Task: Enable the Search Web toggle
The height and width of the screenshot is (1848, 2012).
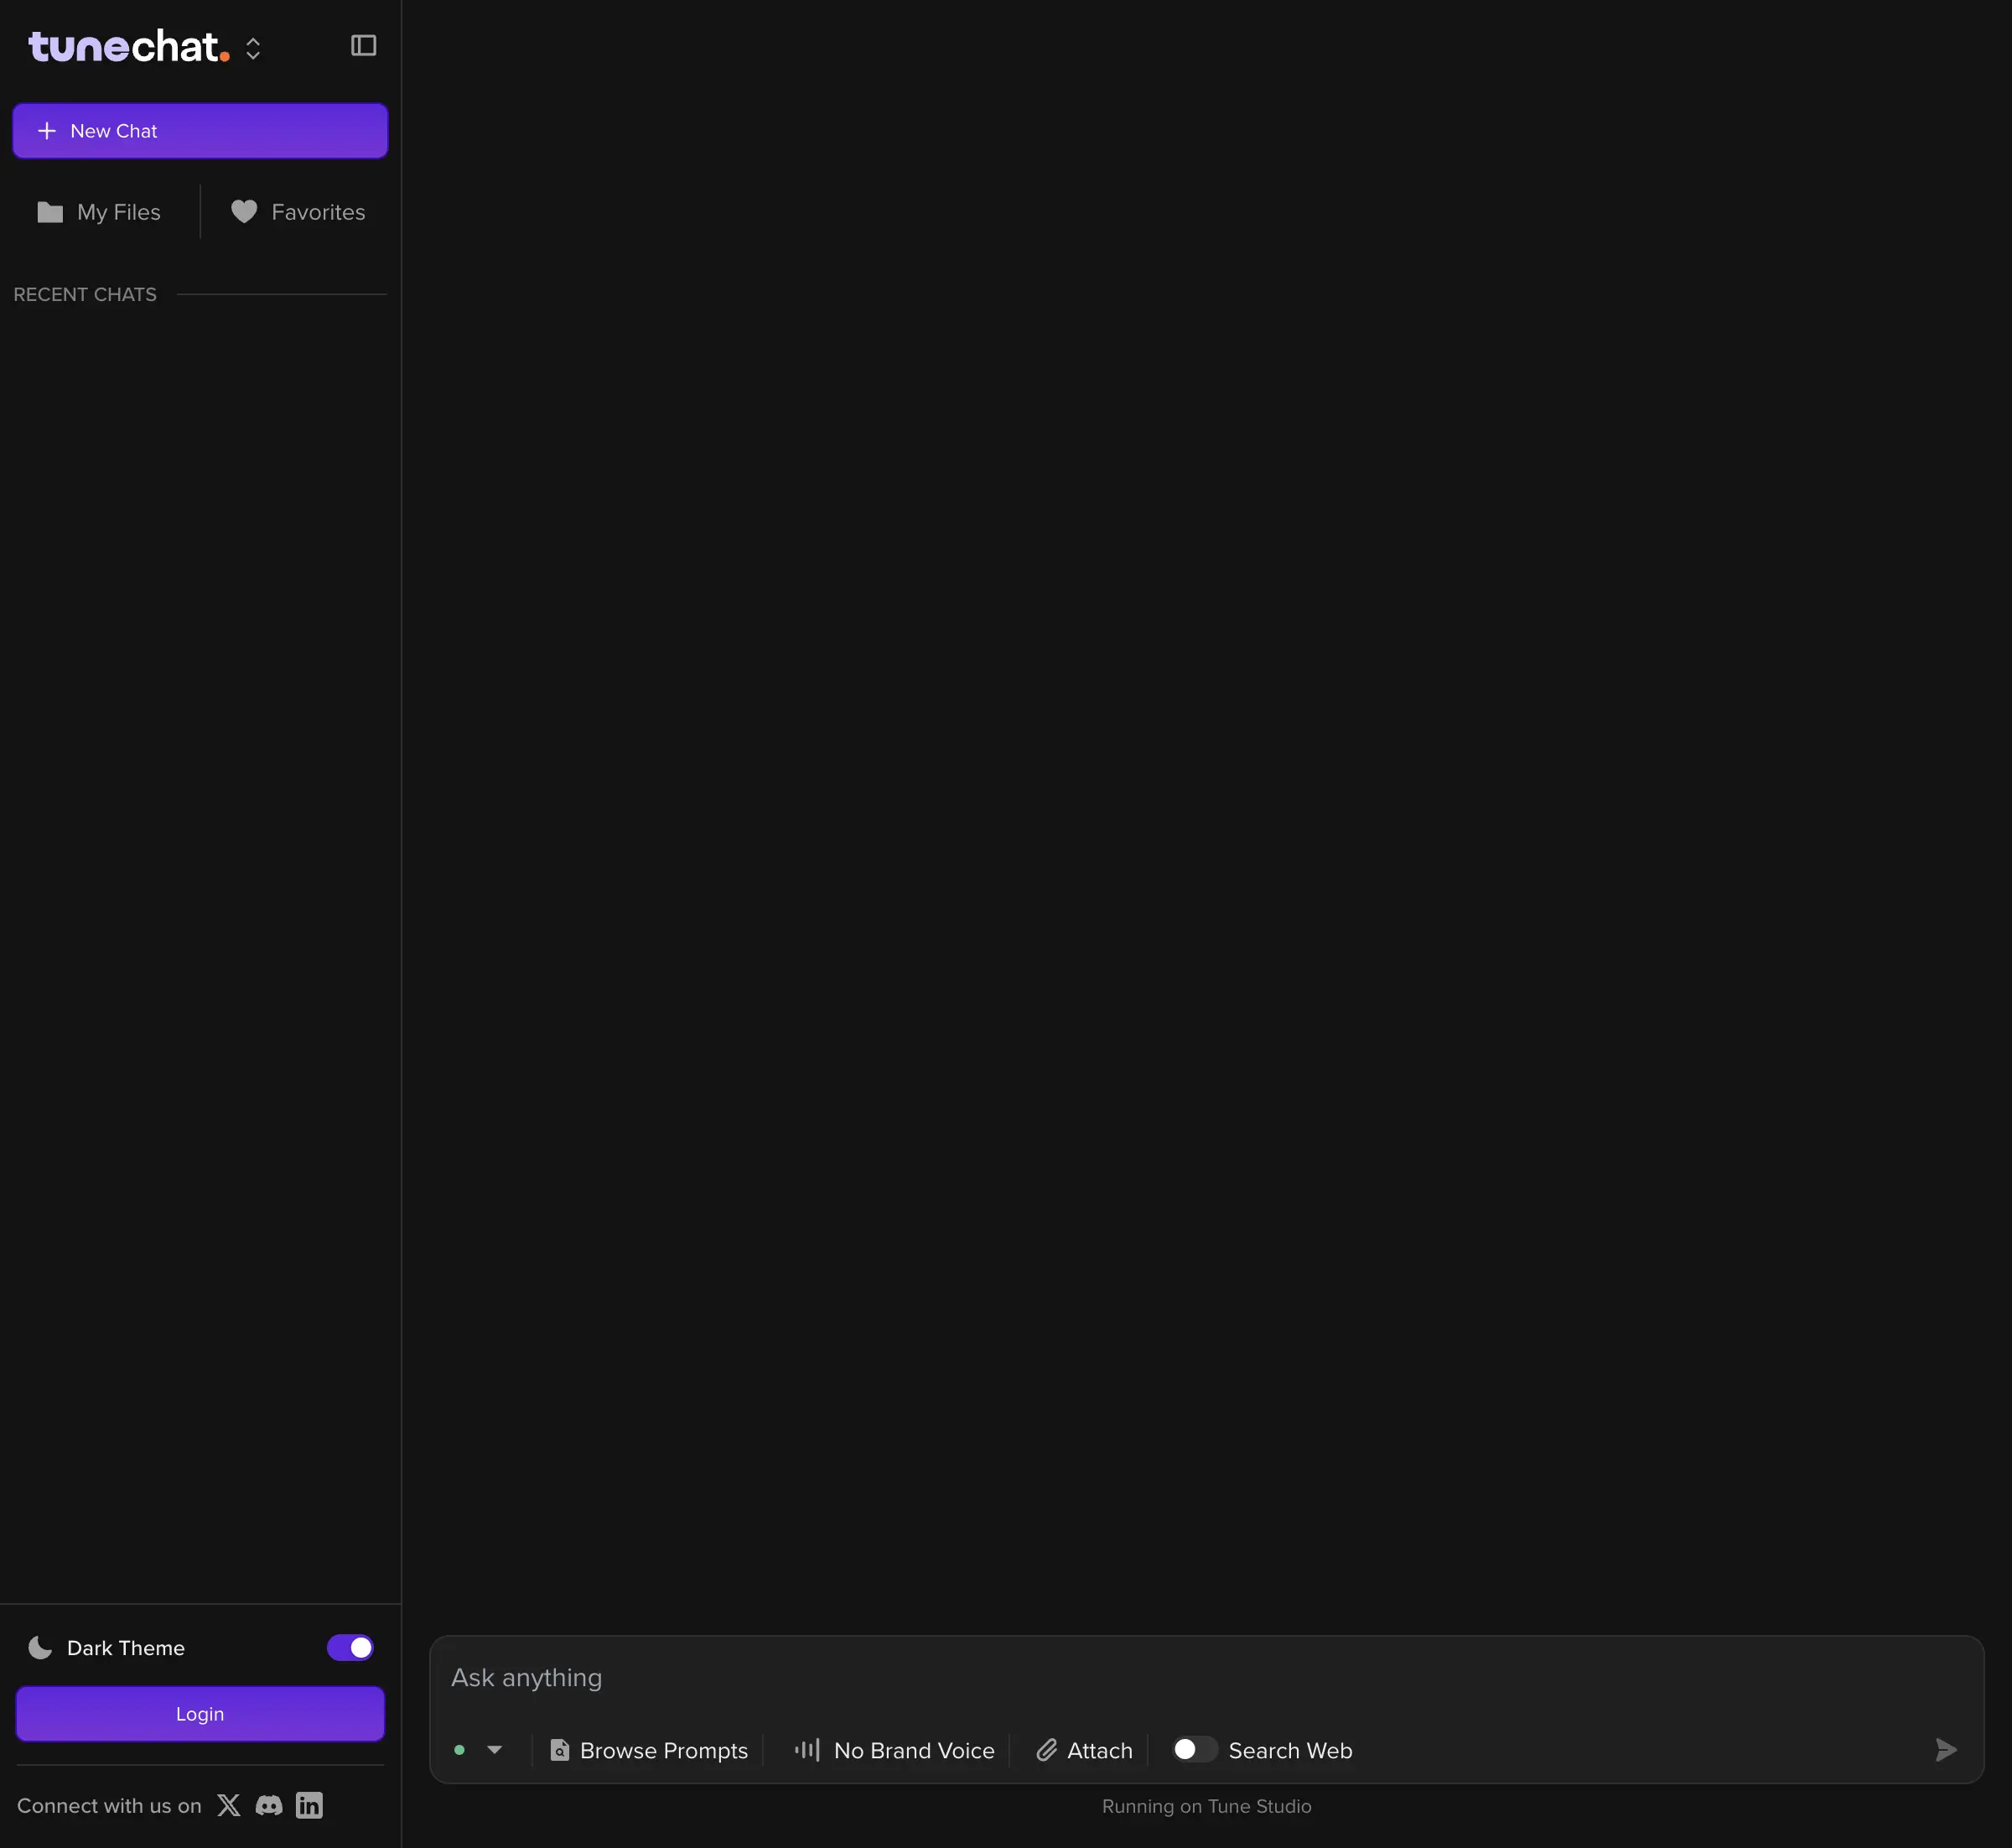Action: (1193, 1749)
